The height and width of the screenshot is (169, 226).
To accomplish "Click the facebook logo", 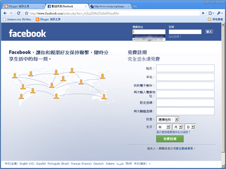I will 27,33.
